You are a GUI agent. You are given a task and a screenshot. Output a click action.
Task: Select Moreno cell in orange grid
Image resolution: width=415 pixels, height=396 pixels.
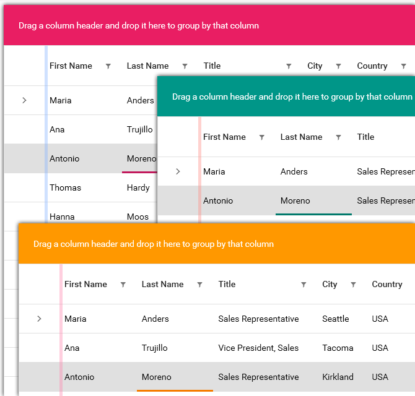point(157,377)
